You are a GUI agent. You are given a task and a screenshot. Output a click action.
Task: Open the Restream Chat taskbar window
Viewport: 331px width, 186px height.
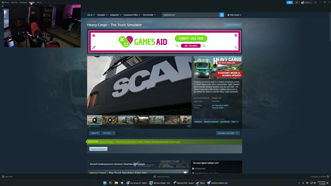(x=183, y=183)
